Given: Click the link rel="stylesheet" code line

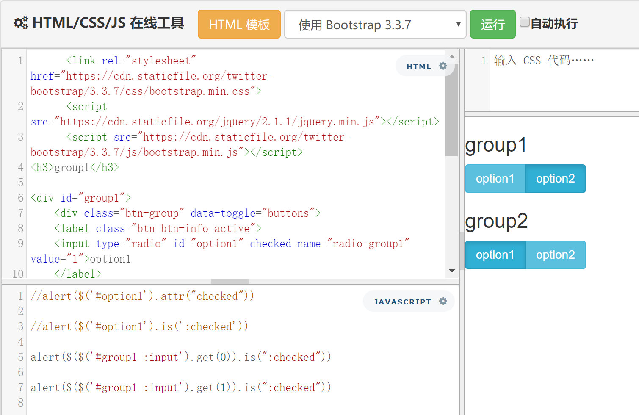Looking at the screenshot, I should (152, 76).
